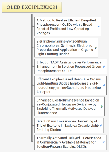The height and width of the screenshot is (152, 109).
Task: Select the Effect of TADF Assistance topic
Action: pyautogui.click(x=69, y=67)
